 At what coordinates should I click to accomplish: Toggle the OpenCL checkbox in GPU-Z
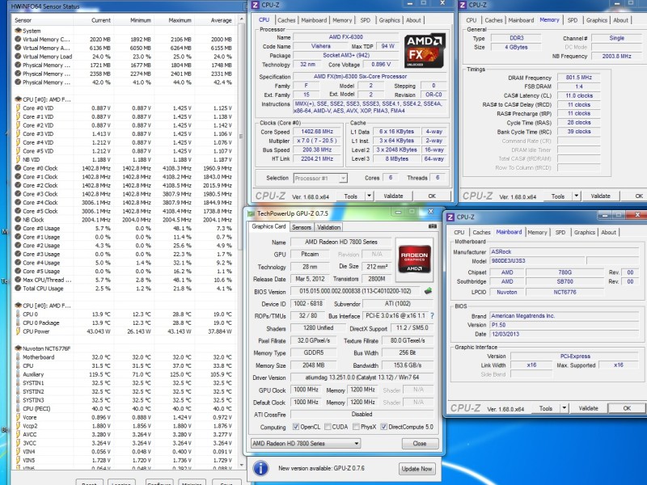[x=295, y=427]
